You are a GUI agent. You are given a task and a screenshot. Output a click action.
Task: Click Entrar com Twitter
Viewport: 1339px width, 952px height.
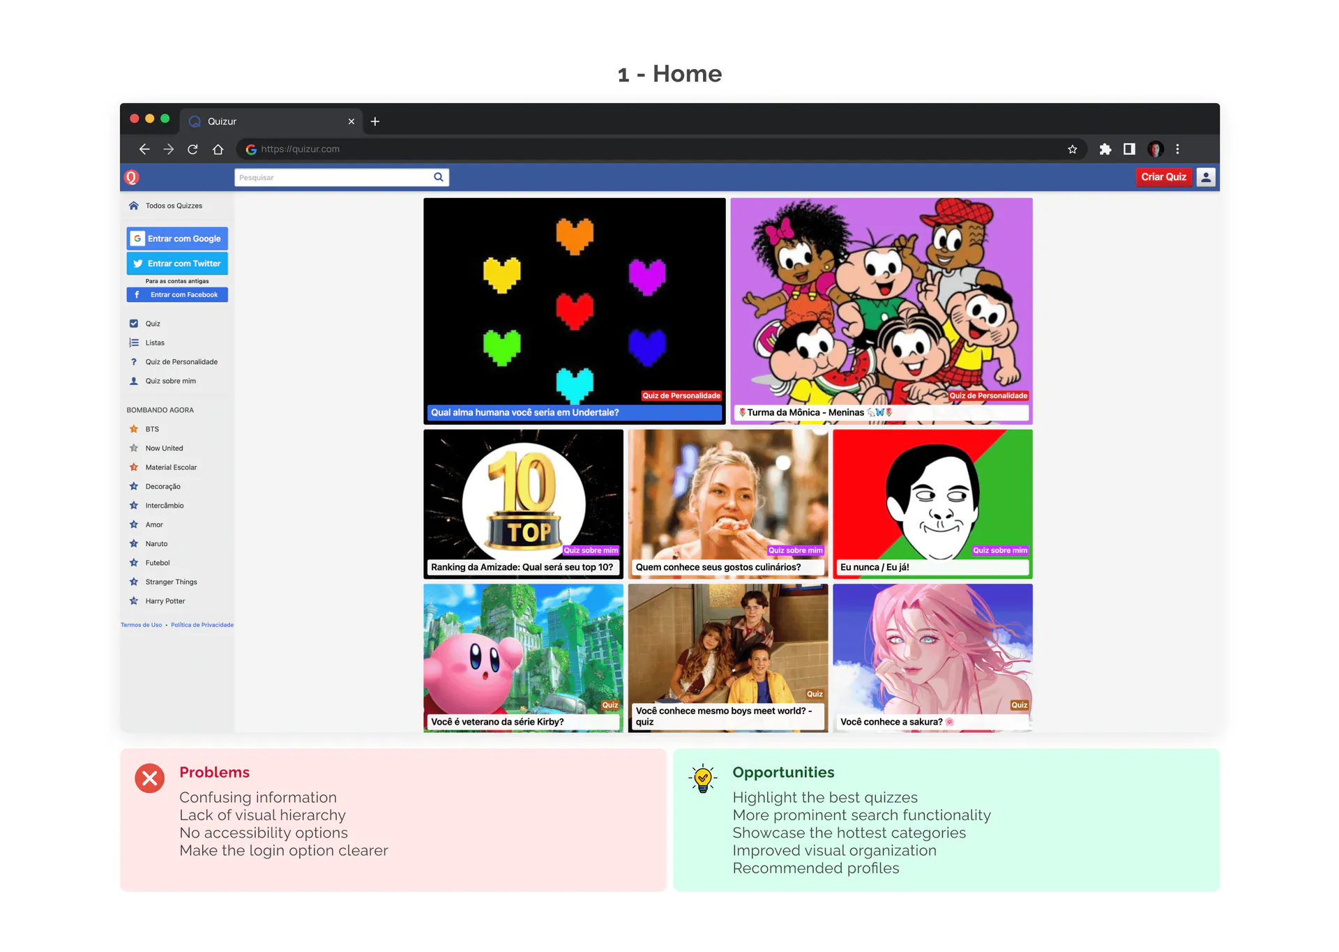click(177, 264)
